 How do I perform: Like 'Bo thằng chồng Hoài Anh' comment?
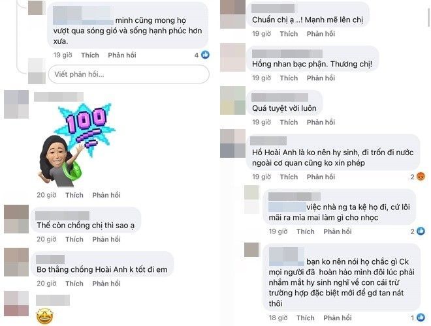pyautogui.click(x=74, y=284)
